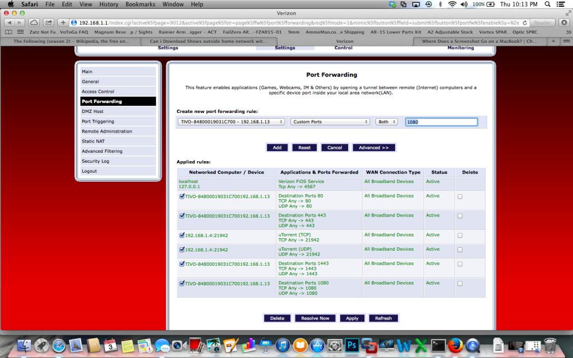
Task: Click the Safari Share toolbar icon
Action: pyautogui.click(x=48, y=22)
